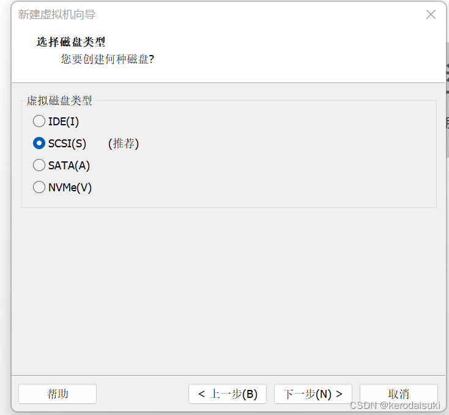Open help via the 帮助 button

[58, 394]
